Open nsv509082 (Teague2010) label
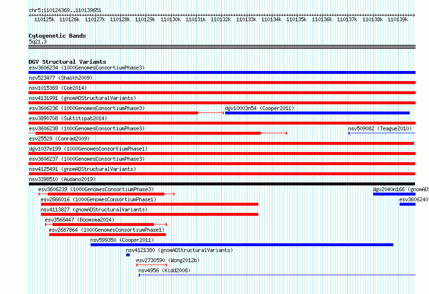 (x=380, y=128)
